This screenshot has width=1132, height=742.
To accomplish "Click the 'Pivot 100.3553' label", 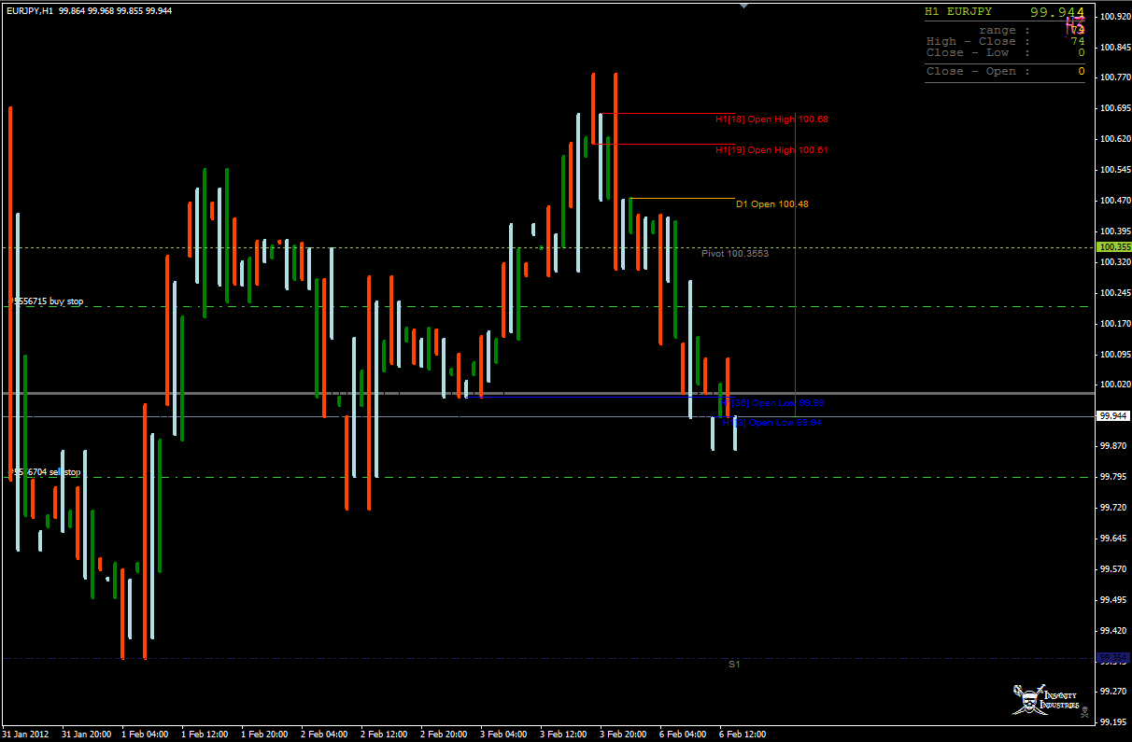I will pos(735,253).
